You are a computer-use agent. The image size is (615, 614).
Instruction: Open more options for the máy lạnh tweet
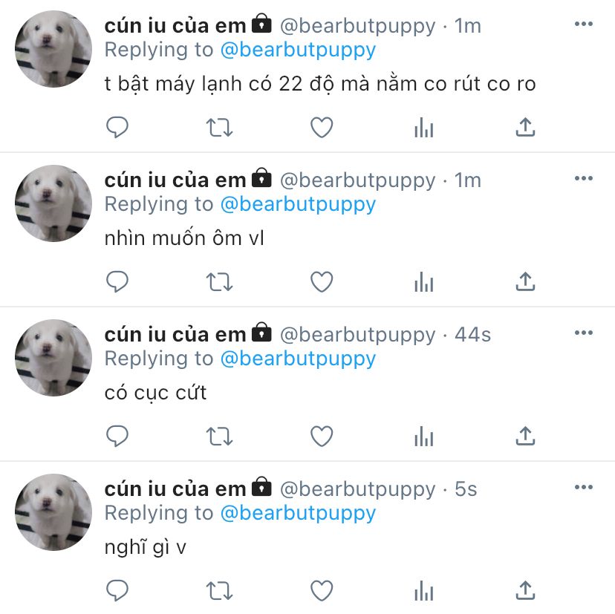[583, 24]
